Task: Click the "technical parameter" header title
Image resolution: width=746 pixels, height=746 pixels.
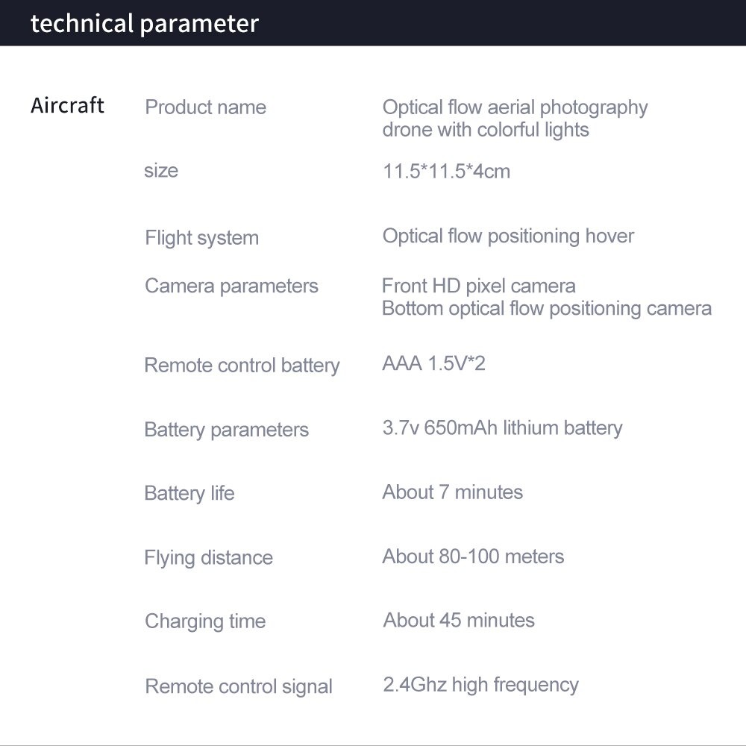Action: pos(145,23)
